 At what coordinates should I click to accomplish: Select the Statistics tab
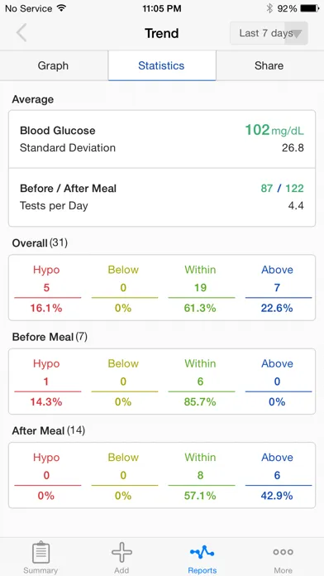[x=161, y=65]
